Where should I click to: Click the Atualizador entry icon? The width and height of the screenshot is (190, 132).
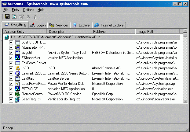click(x=18, y=47)
